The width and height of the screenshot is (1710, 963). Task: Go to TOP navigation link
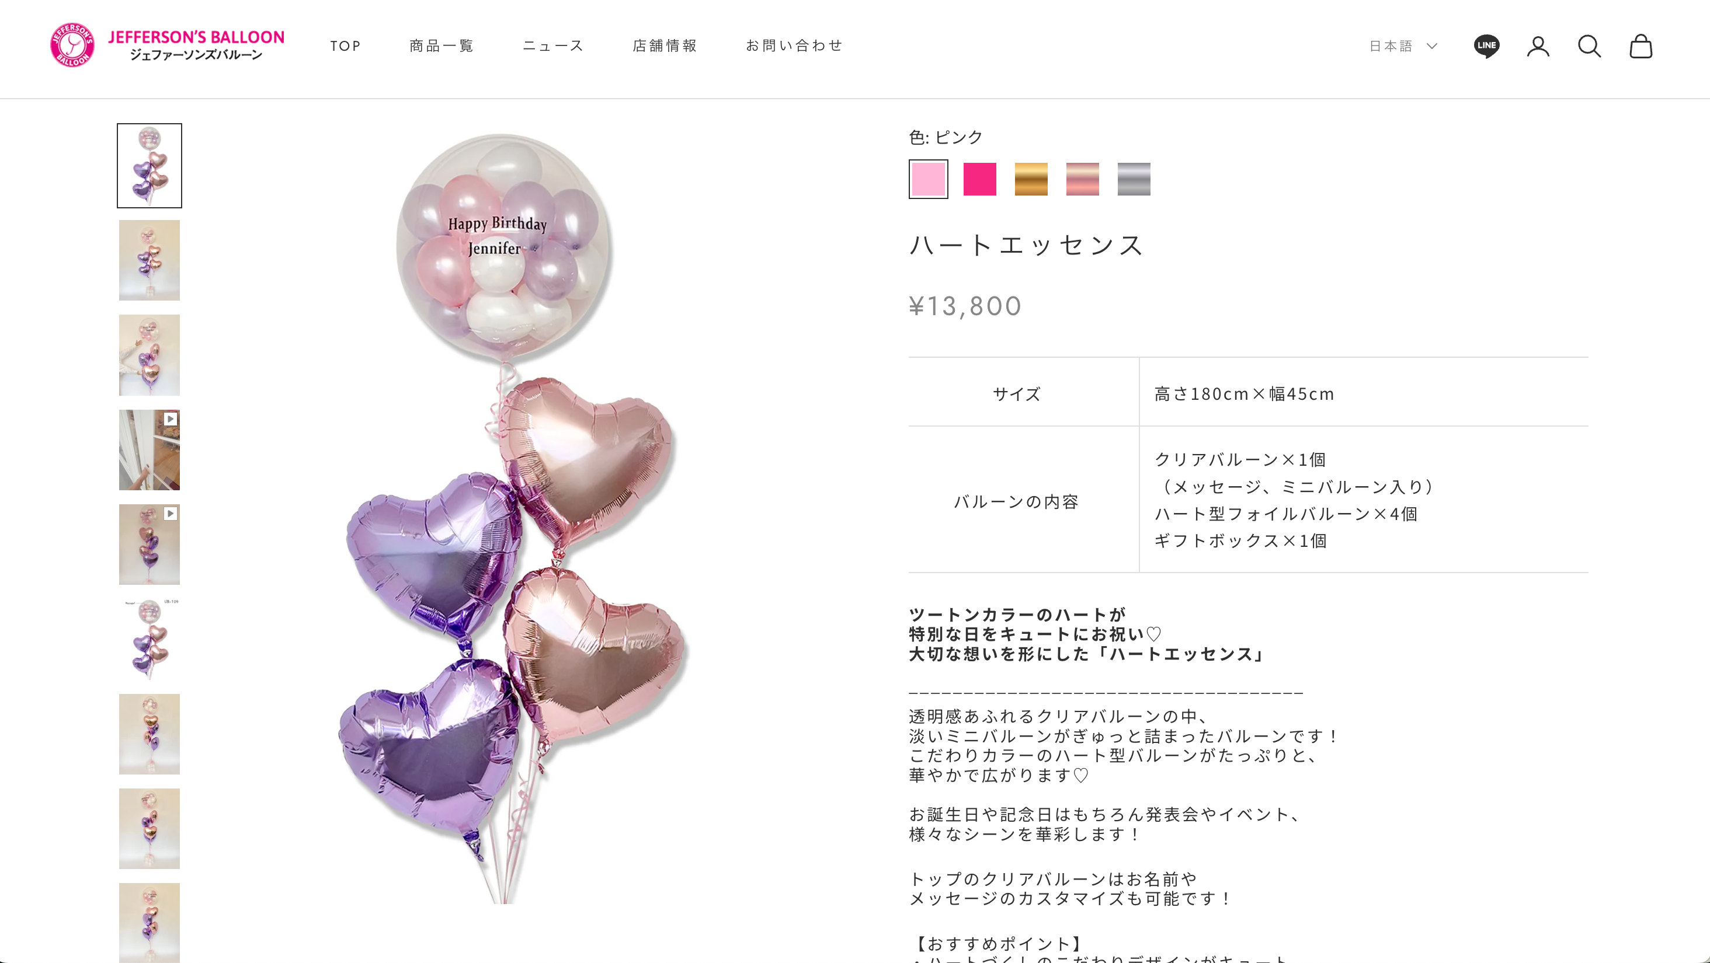click(x=345, y=46)
